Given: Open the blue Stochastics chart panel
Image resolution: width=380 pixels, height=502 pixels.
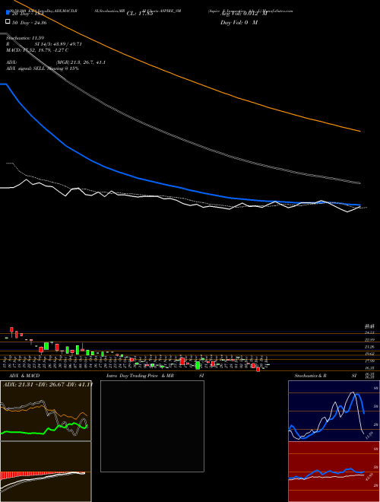Looking at the screenshot, I should 334,411.
